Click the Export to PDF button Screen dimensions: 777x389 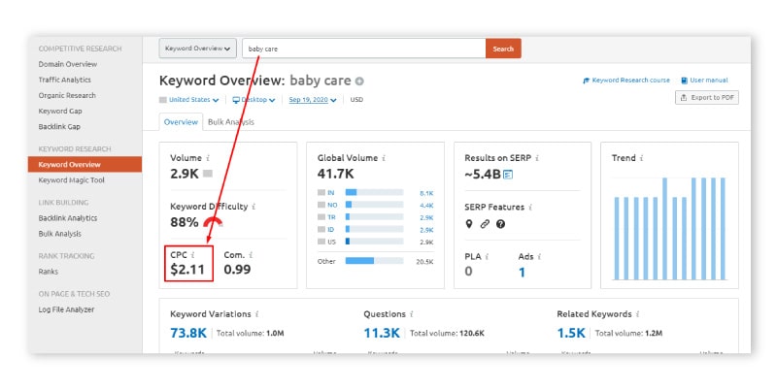[707, 98]
